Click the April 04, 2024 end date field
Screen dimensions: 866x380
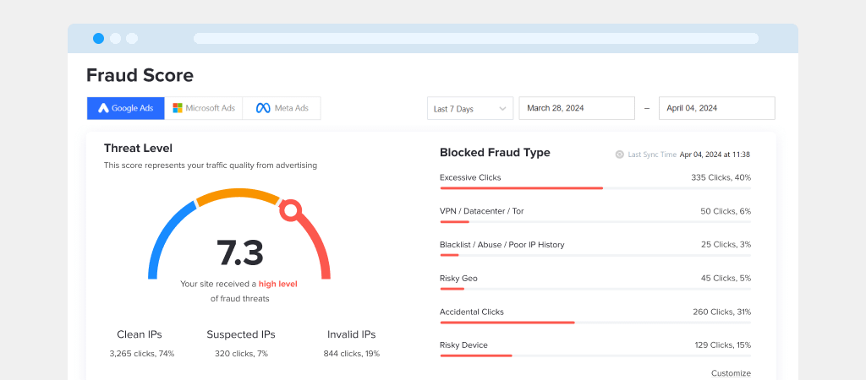716,108
